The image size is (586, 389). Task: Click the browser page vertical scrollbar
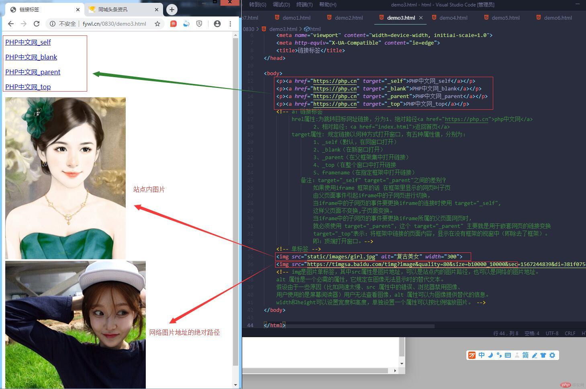click(x=236, y=201)
